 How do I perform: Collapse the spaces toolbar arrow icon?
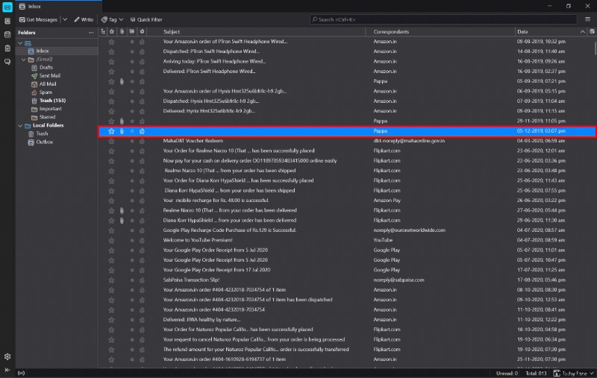coord(7,370)
